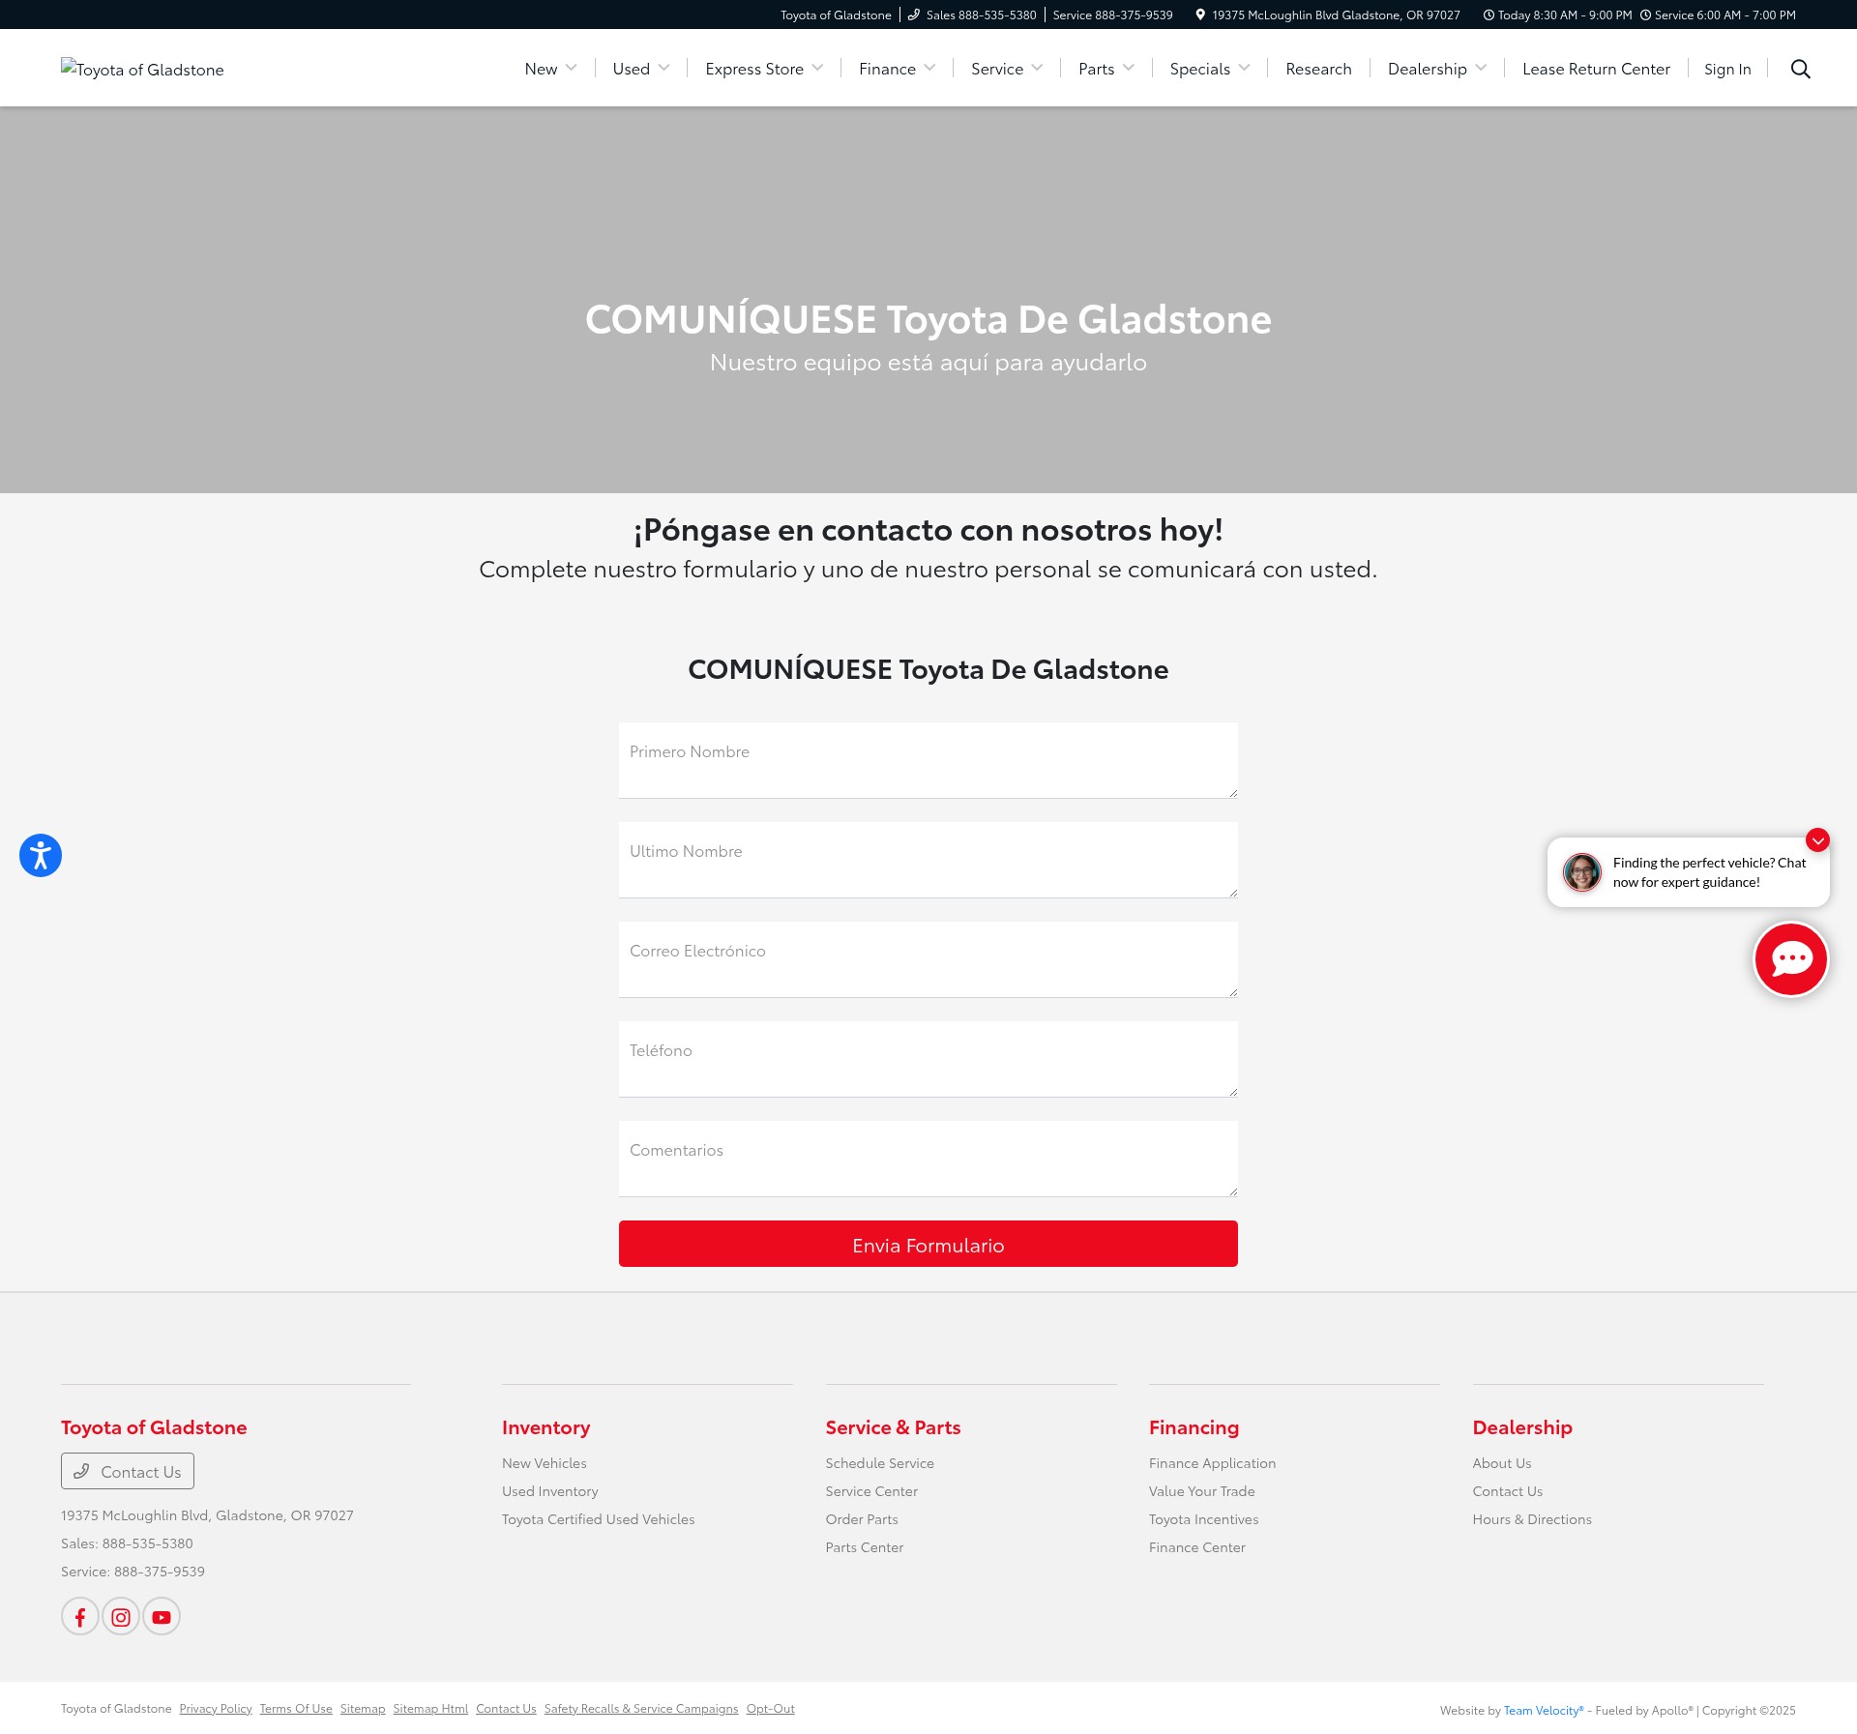Image resolution: width=1857 pixels, height=1734 pixels.
Task: Click the Service & Parts footer heading
Action: click(894, 1427)
